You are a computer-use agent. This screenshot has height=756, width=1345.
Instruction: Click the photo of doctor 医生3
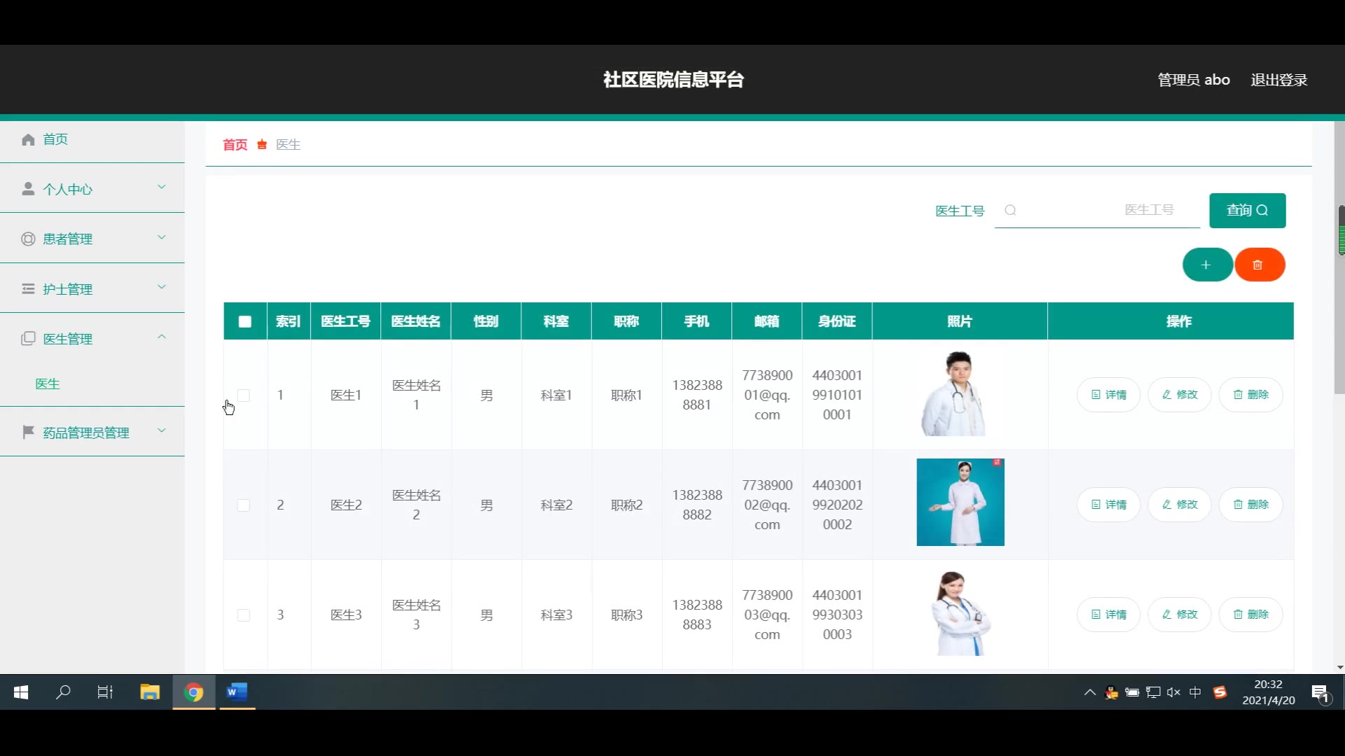(x=960, y=613)
